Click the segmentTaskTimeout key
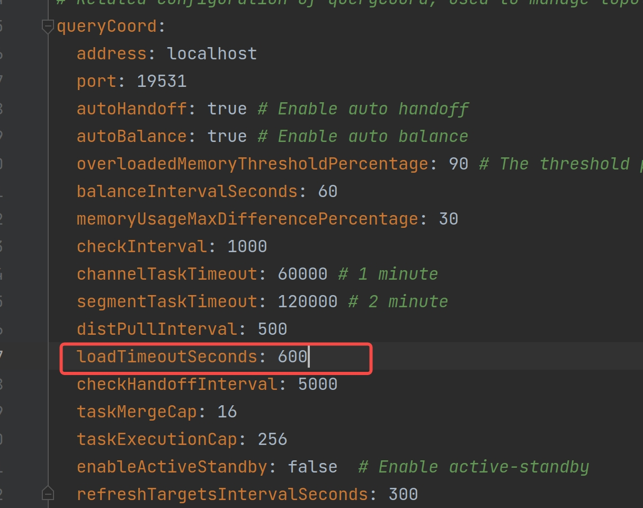This screenshot has width=643, height=508. (167, 301)
